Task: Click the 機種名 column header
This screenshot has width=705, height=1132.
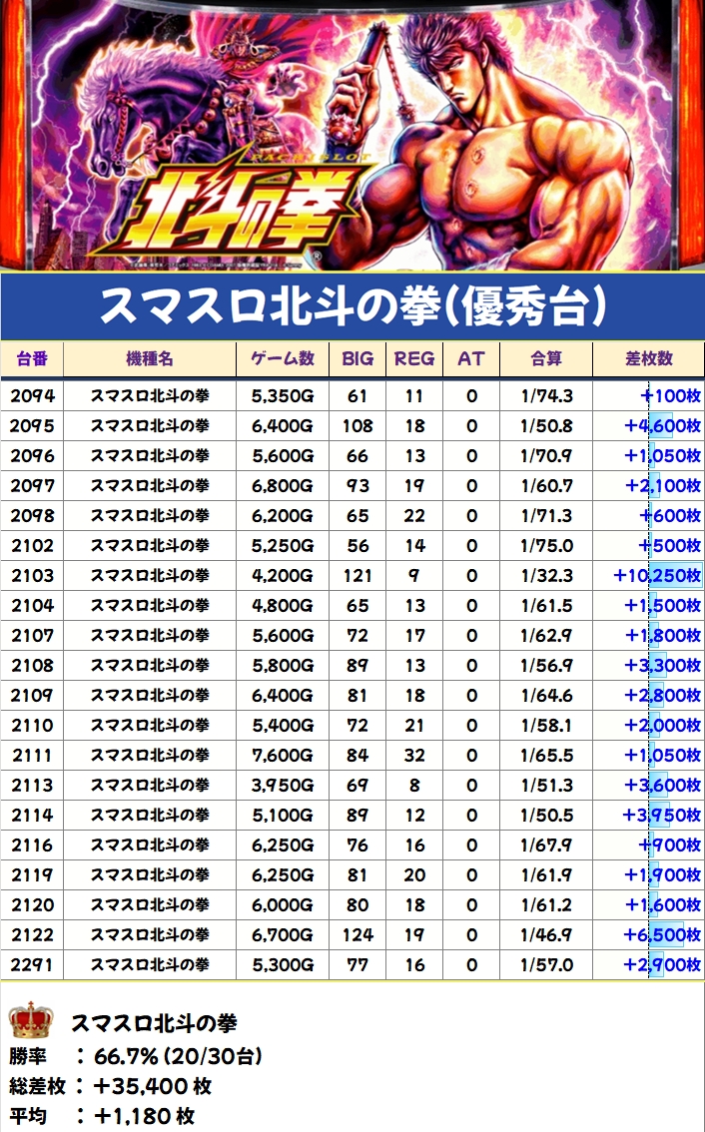Action: [150, 359]
